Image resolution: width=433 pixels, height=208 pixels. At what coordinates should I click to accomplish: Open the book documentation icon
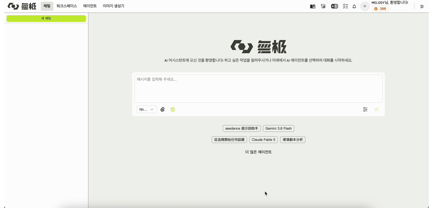click(x=313, y=6)
